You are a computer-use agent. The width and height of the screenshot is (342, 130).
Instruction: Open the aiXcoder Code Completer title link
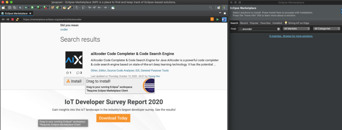132,53
